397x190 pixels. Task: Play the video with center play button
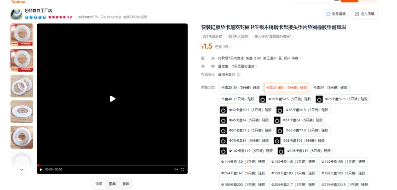pyautogui.click(x=113, y=99)
